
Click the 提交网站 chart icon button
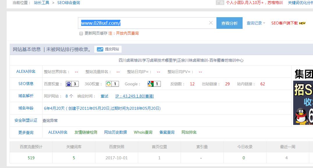(108, 49)
